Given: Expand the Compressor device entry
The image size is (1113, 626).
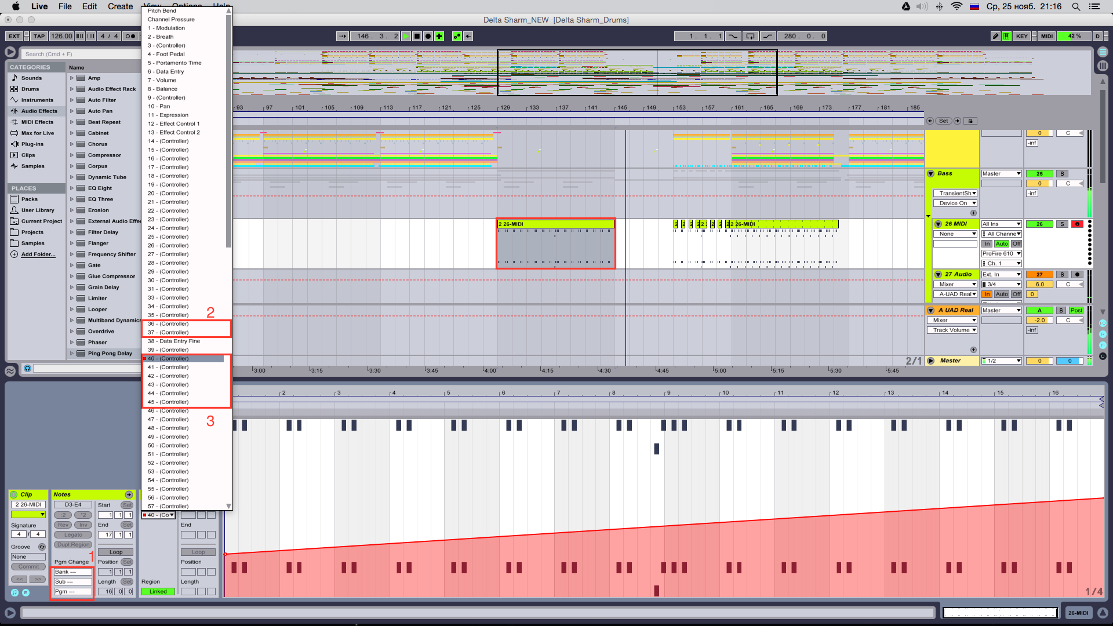Looking at the screenshot, I should pyautogui.click(x=72, y=155).
